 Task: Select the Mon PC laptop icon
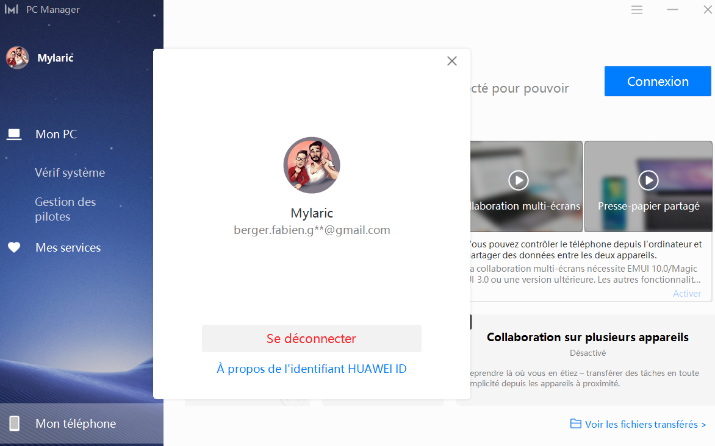14,133
